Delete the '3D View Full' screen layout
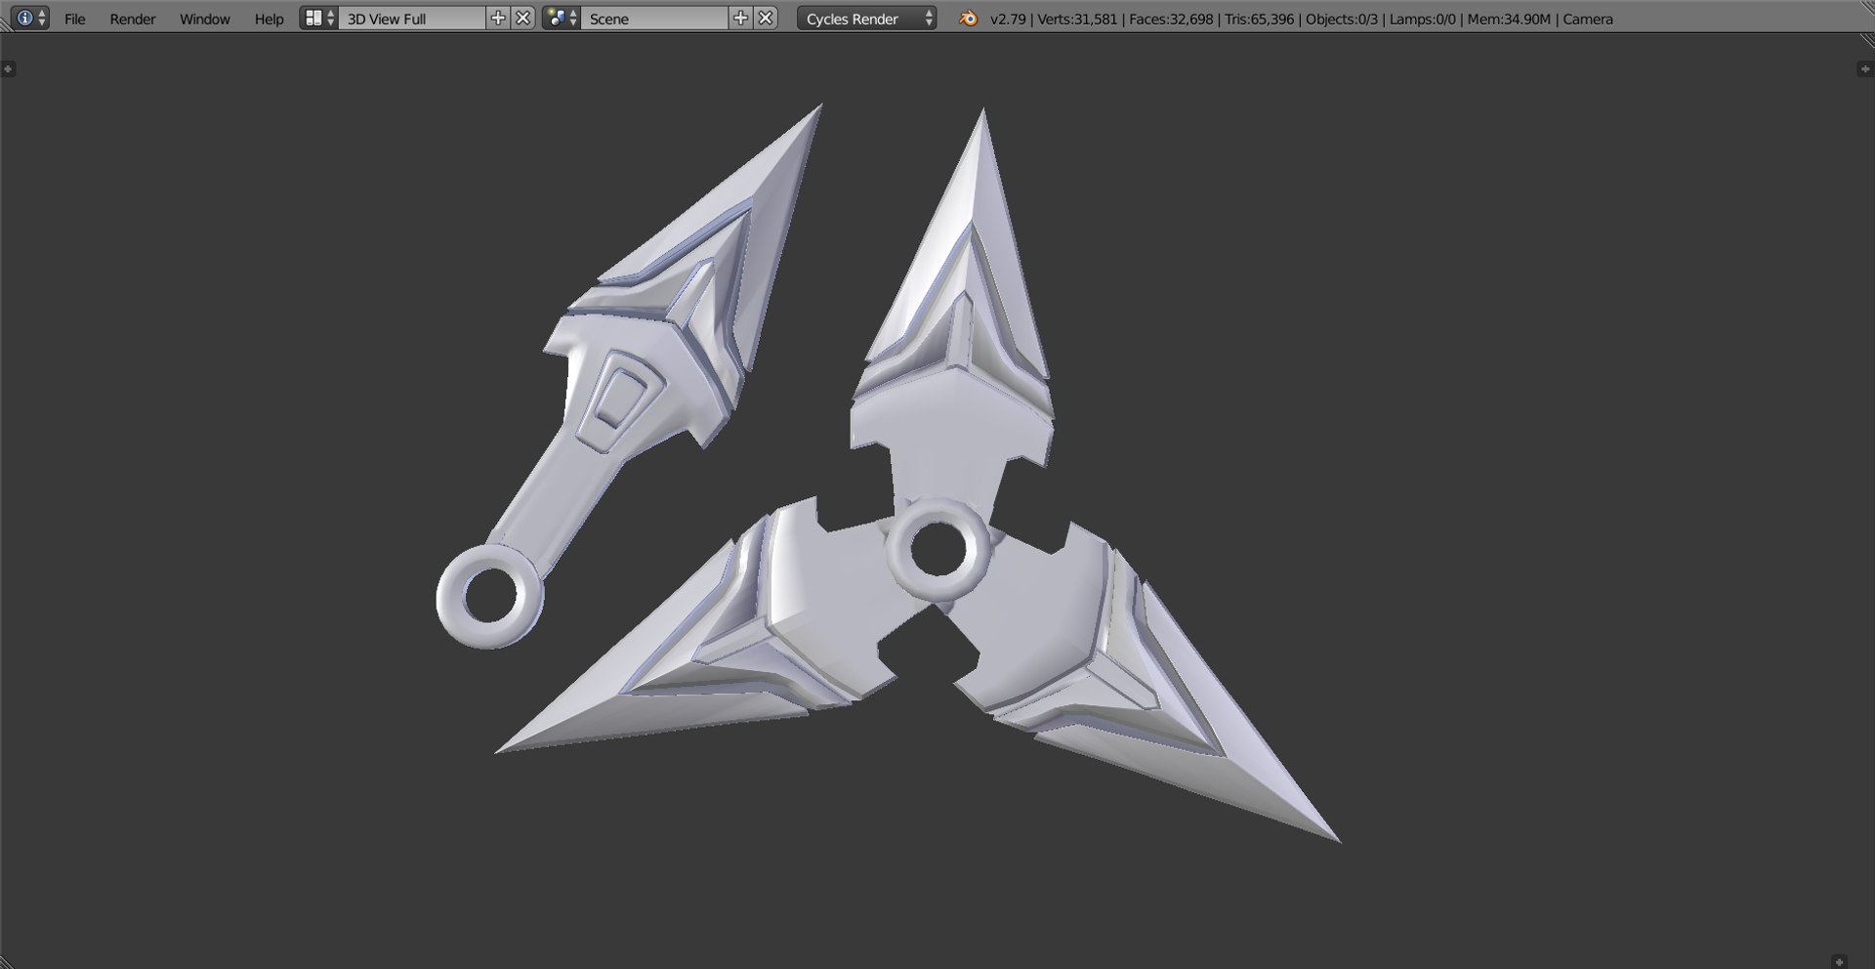 523,19
